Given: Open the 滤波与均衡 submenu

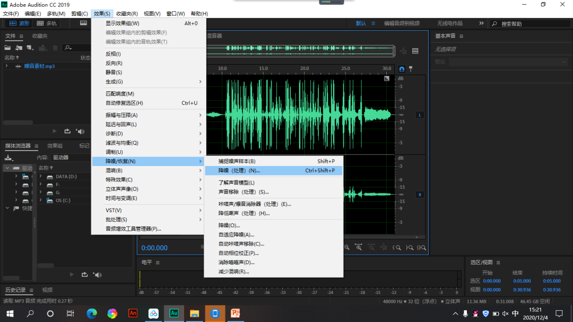Looking at the screenshot, I should click(x=149, y=143).
